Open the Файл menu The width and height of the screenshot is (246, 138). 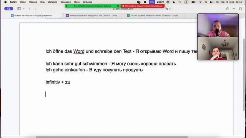23,2
